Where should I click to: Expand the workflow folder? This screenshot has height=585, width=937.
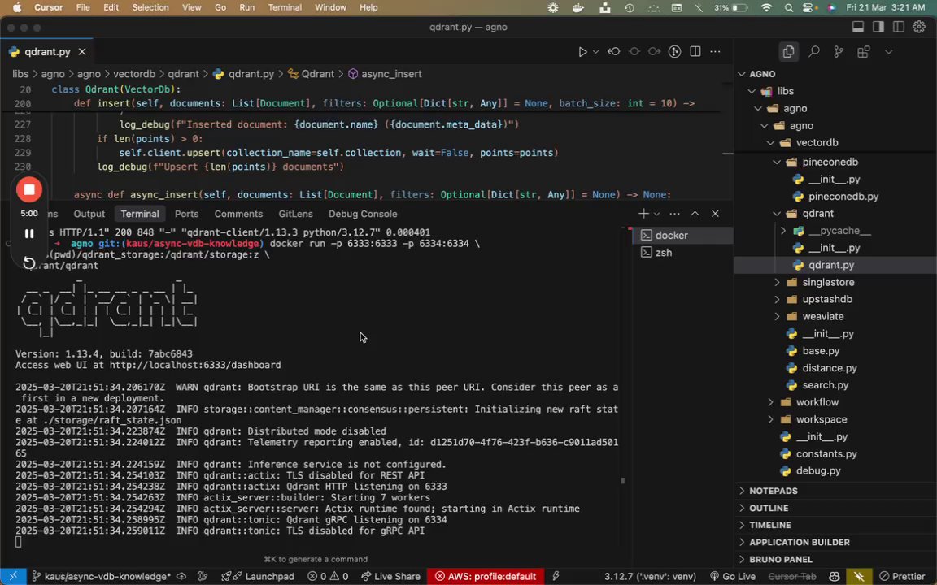click(x=771, y=402)
